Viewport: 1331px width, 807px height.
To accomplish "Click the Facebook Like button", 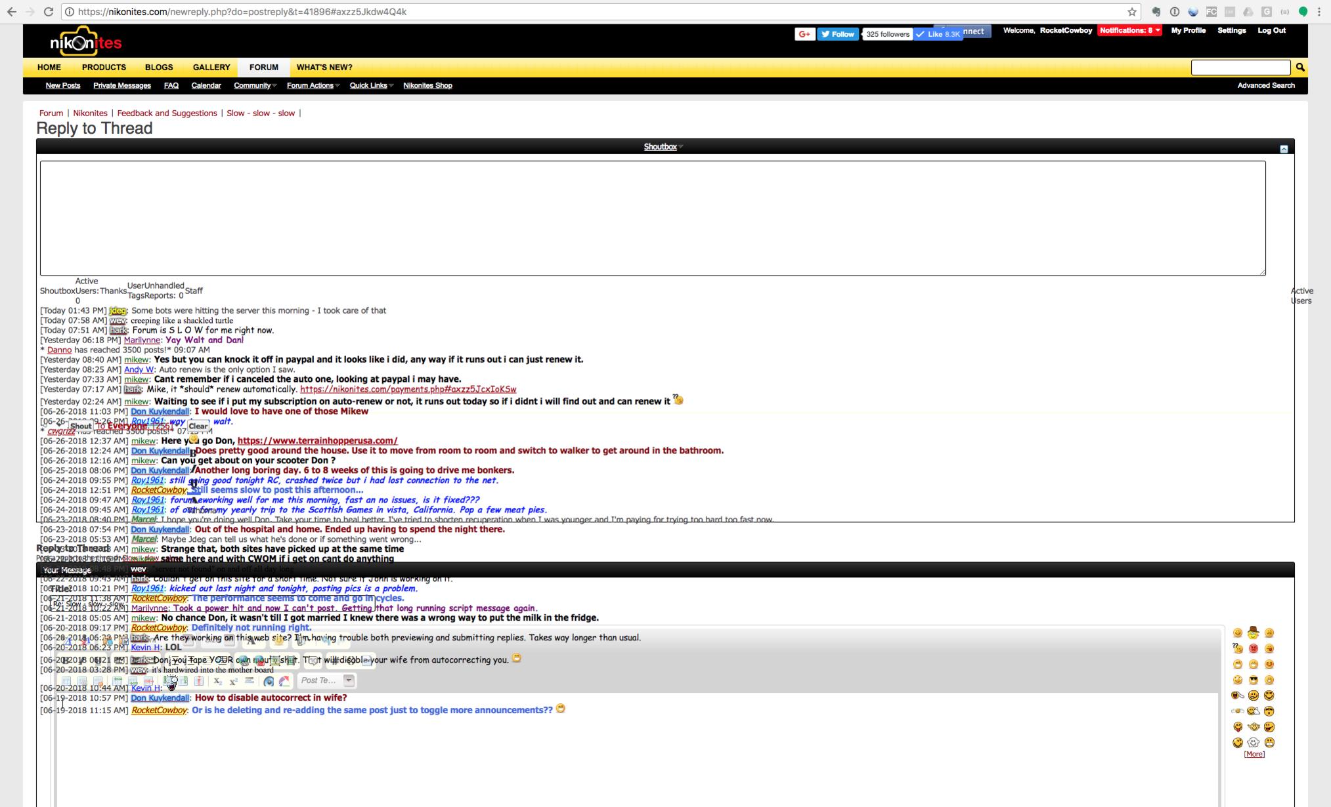I will point(938,34).
